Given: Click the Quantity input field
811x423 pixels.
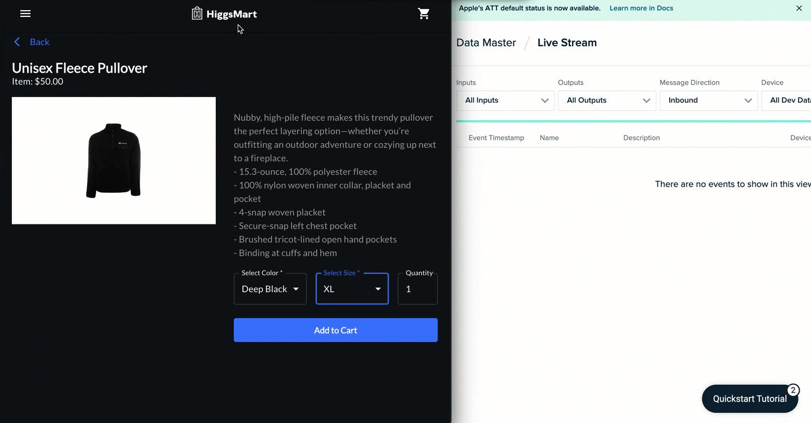Looking at the screenshot, I should click(x=417, y=289).
